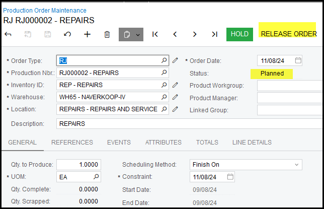The width and height of the screenshot is (324, 209).
Task: Open the Order Date calendar picker
Action: (298, 60)
